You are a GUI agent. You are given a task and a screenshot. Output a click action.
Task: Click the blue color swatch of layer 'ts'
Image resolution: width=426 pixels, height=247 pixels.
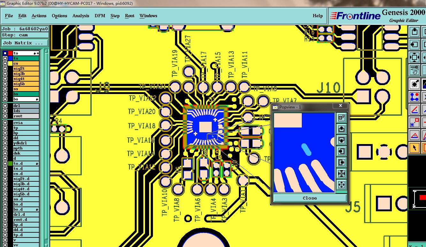(x=10, y=58)
